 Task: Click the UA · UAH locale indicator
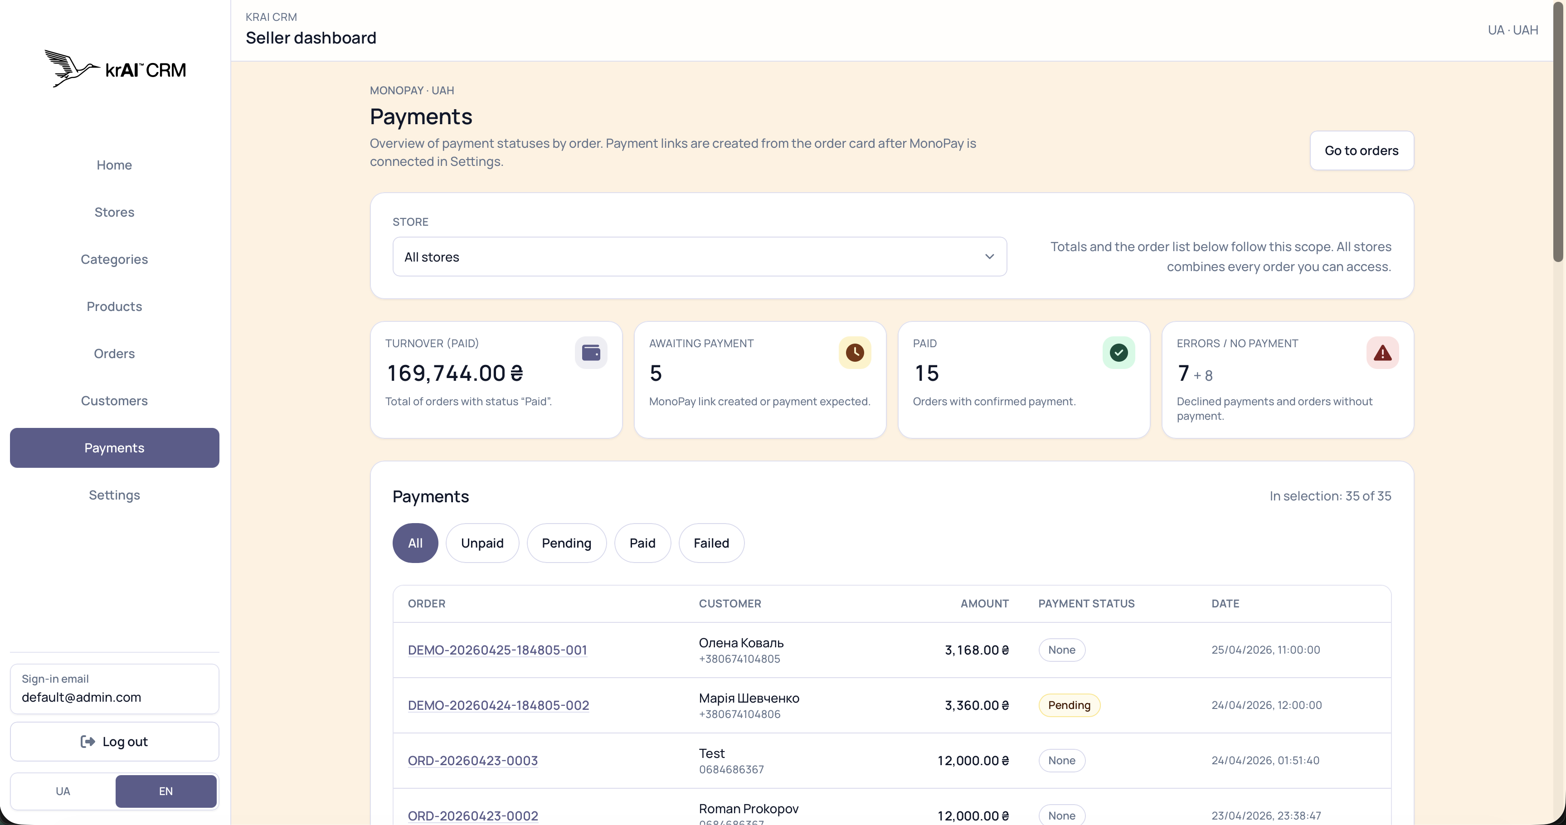click(x=1513, y=30)
